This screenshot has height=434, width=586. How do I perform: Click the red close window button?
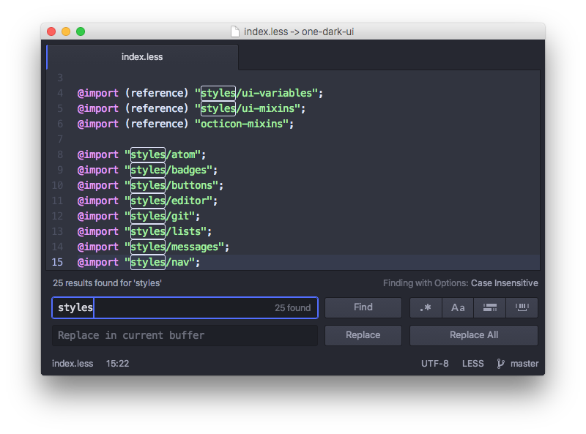(51, 31)
